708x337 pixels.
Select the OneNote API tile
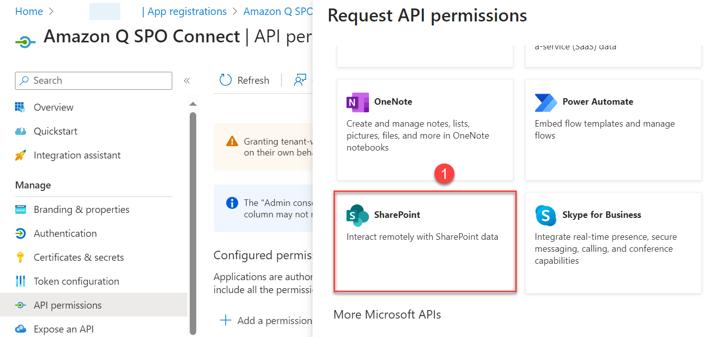click(x=425, y=130)
